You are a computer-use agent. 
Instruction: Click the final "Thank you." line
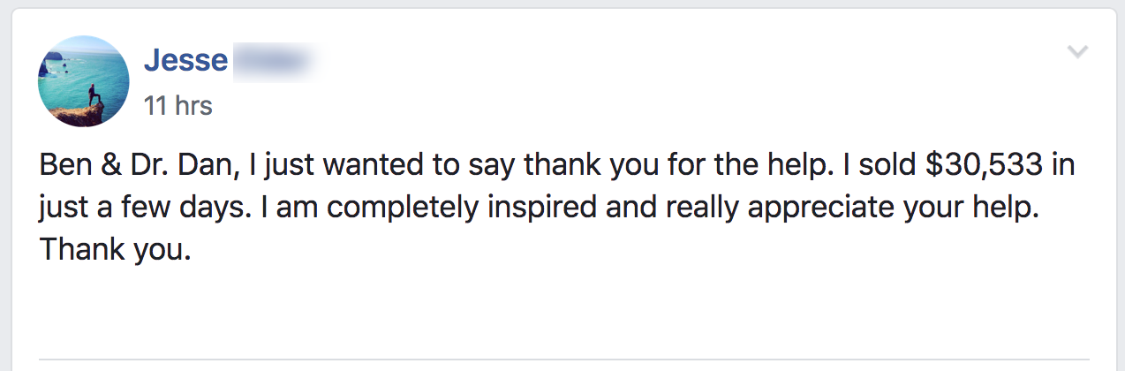(115, 250)
